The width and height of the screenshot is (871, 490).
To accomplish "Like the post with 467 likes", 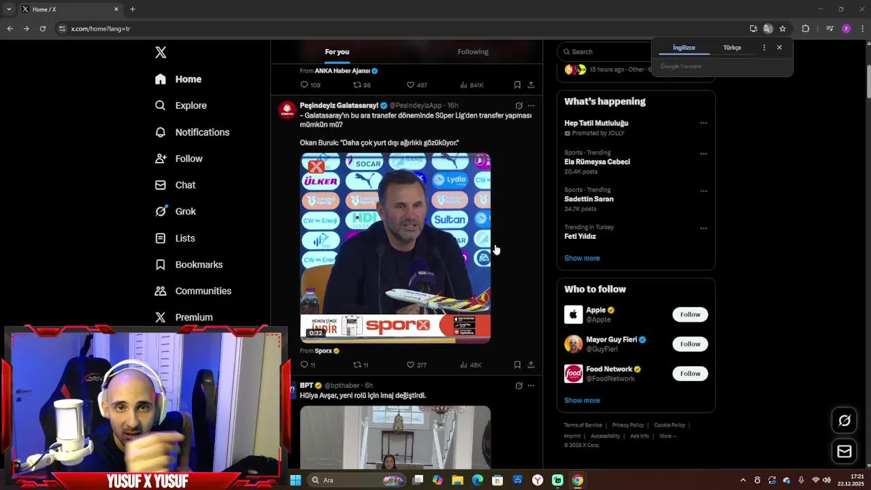I will coord(416,85).
